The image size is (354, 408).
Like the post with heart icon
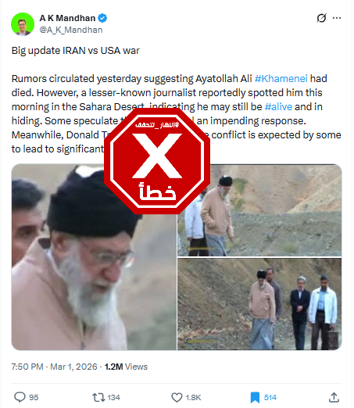pos(177,397)
